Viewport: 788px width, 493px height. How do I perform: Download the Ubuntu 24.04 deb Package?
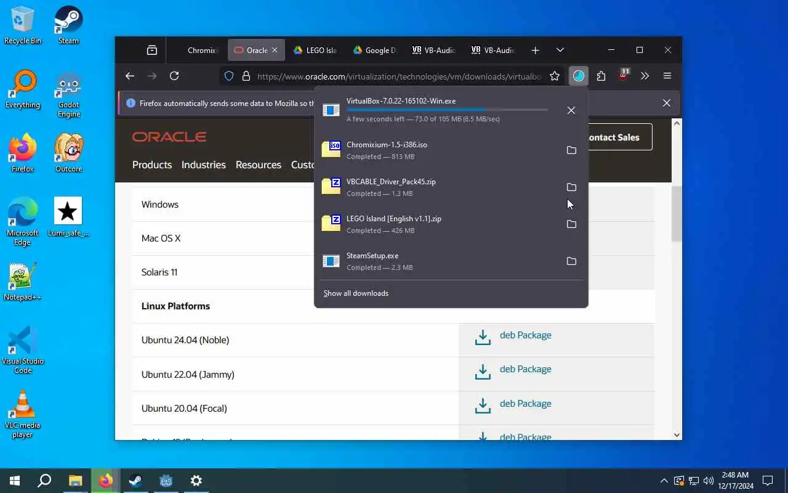pyautogui.click(x=525, y=335)
